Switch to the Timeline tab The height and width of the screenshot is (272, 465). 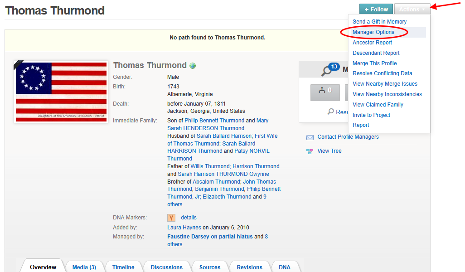click(x=123, y=267)
